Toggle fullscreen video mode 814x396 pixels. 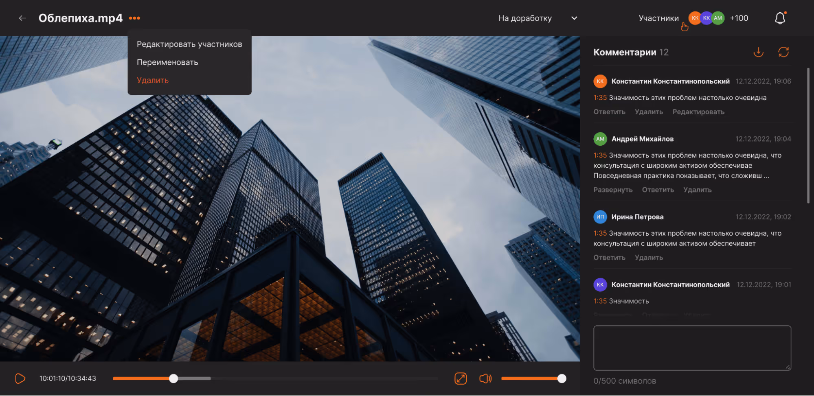461,378
